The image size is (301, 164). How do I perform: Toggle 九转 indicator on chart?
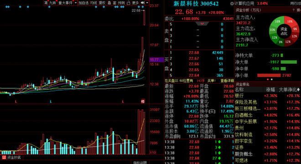tap(52, 3)
